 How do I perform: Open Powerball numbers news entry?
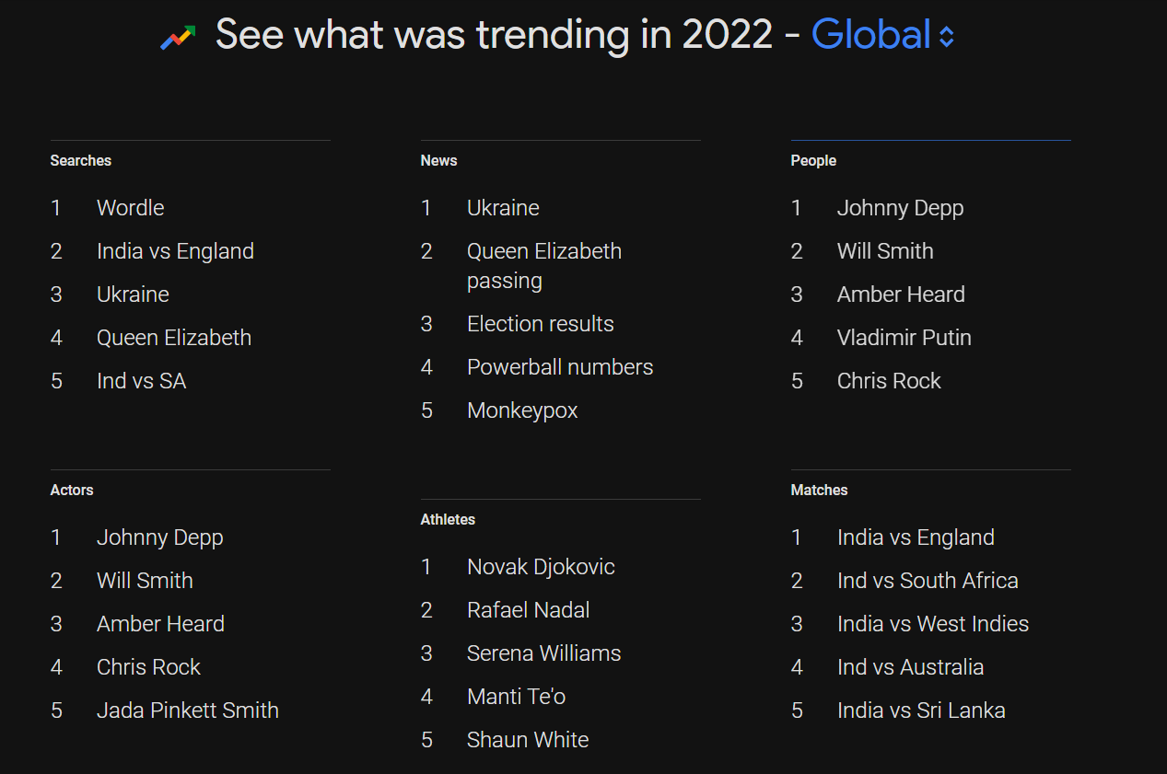point(559,367)
